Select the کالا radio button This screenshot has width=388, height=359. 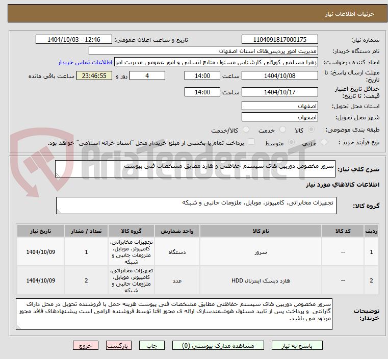(312, 130)
